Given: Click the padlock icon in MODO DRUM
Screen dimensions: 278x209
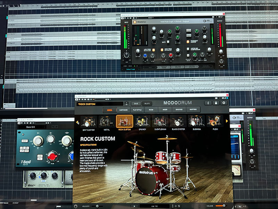Looking at the screenshot, I should click(x=216, y=103).
